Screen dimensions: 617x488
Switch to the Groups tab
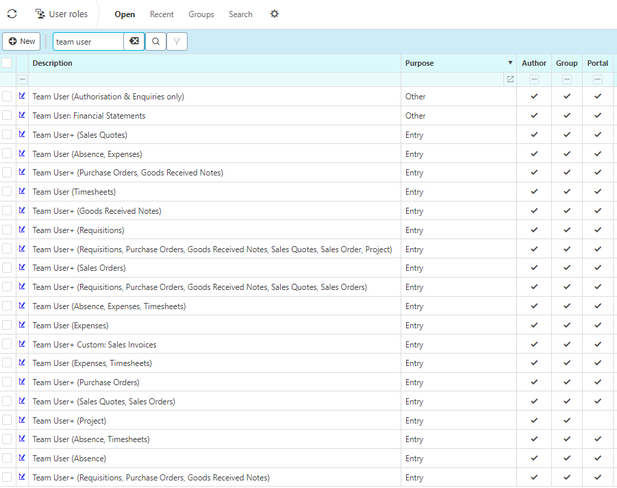(201, 14)
